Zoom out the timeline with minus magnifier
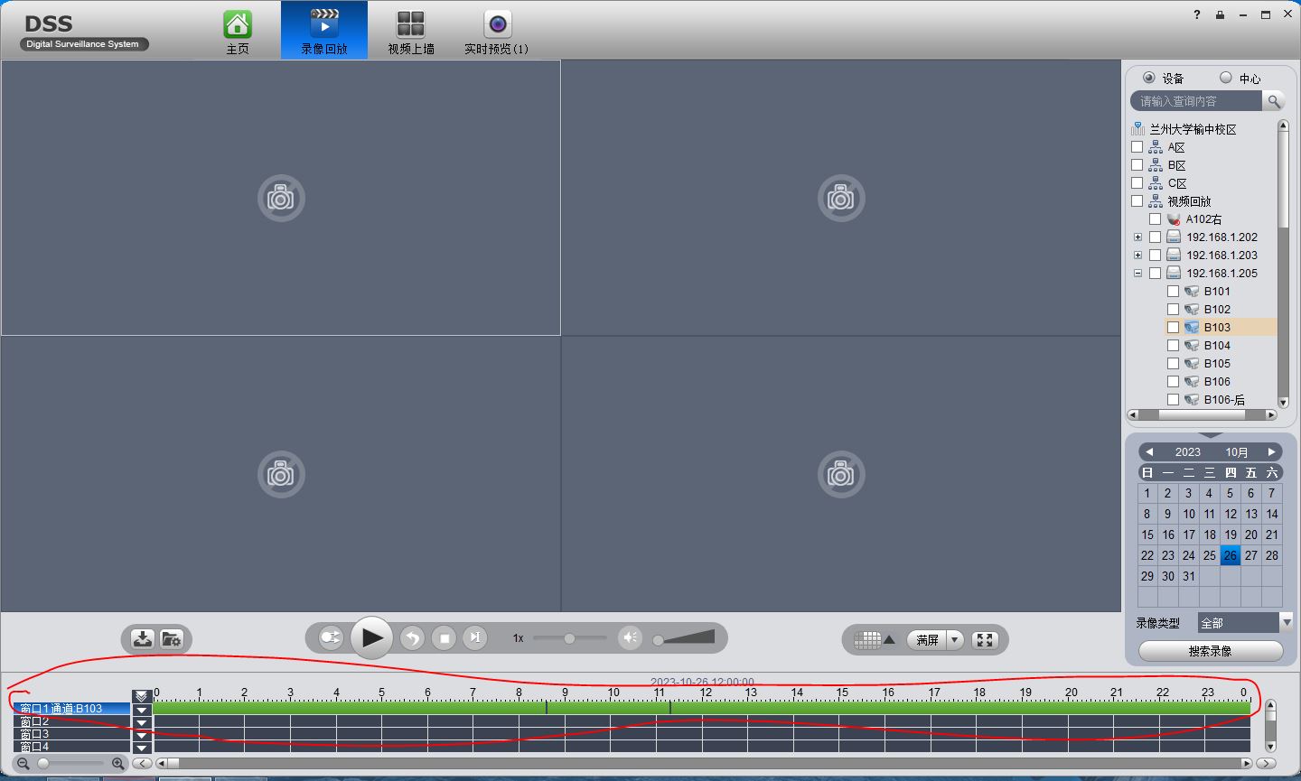Viewport: 1301px width, 781px height. tap(23, 764)
